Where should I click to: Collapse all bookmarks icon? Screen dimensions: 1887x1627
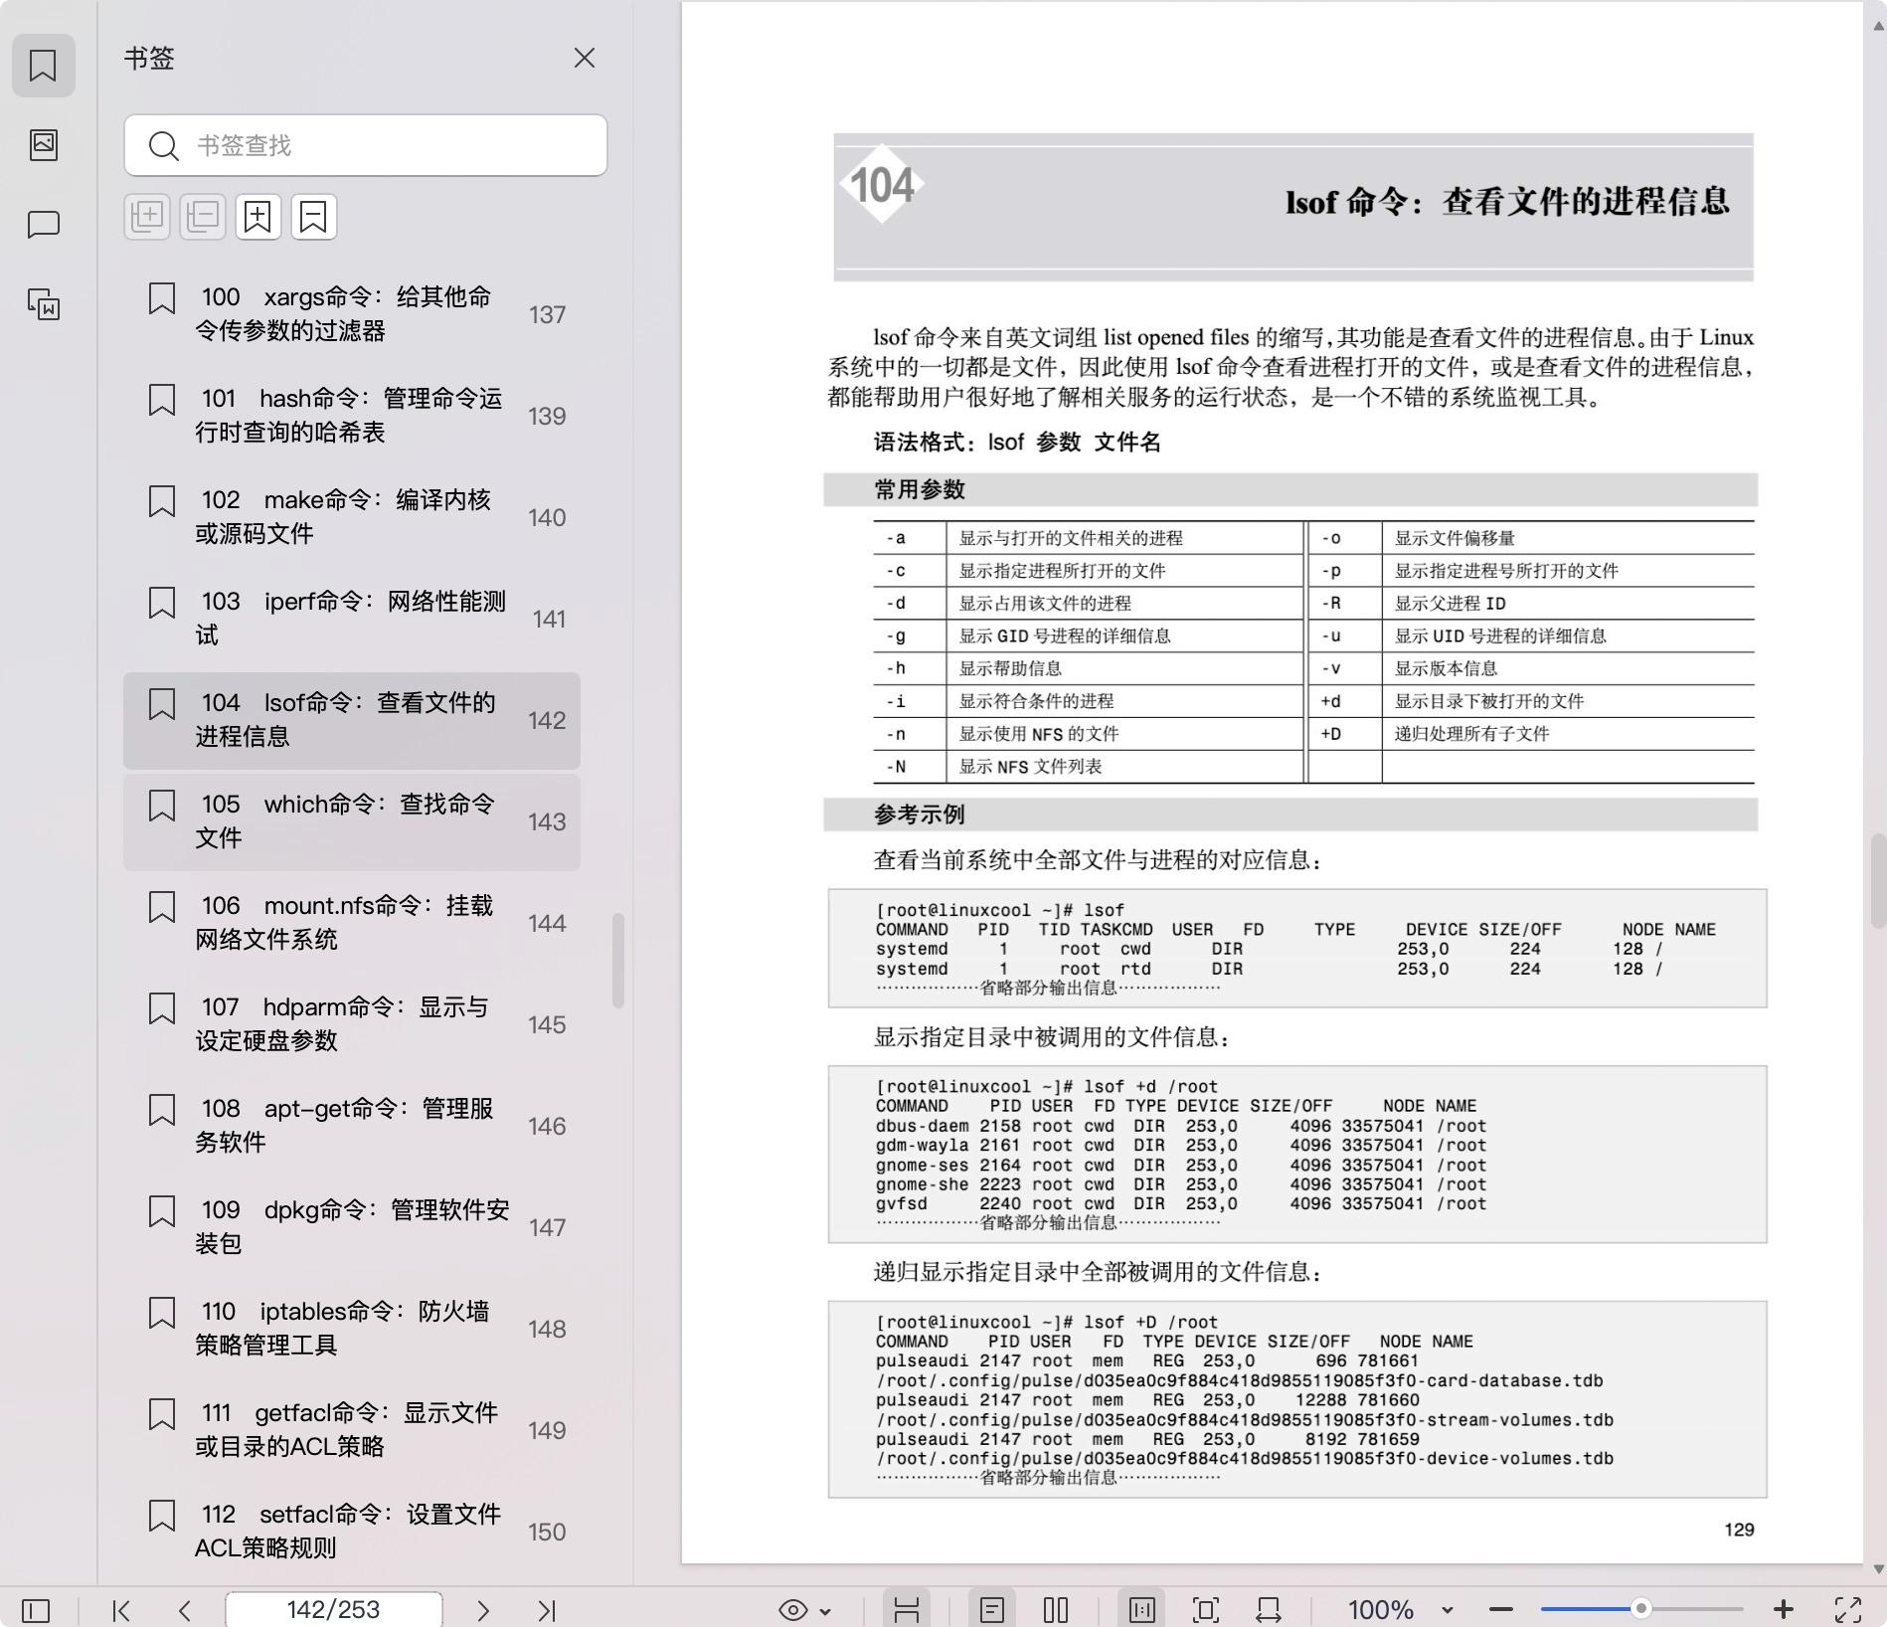click(x=203, y=216)
